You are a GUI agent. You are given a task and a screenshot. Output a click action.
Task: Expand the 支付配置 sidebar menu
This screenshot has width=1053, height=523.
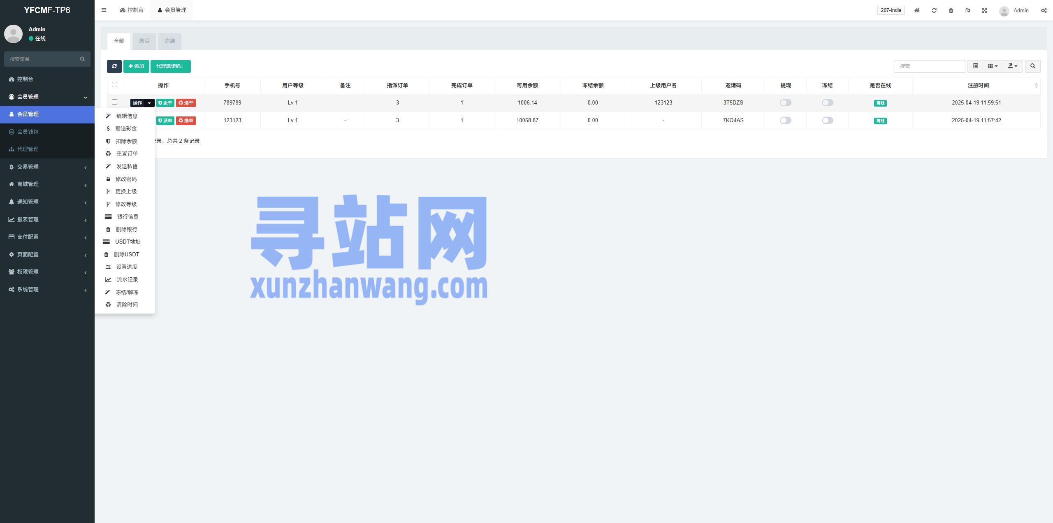click(x=47, y=237)
